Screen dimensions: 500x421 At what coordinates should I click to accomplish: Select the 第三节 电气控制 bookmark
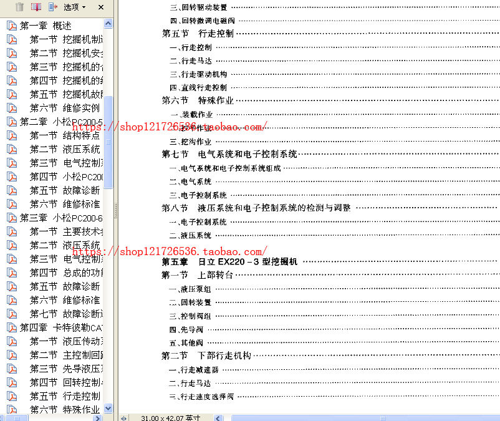coord(67,163)
